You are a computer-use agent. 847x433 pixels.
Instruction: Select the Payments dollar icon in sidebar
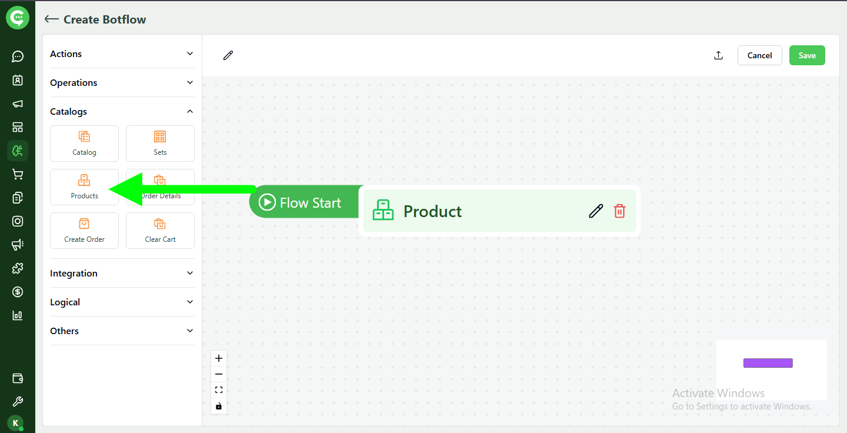pos(18,292)
